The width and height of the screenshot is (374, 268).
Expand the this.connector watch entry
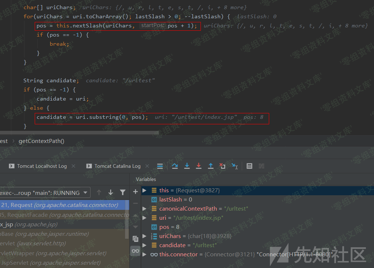pyautogui.click(x=145, y=254)
